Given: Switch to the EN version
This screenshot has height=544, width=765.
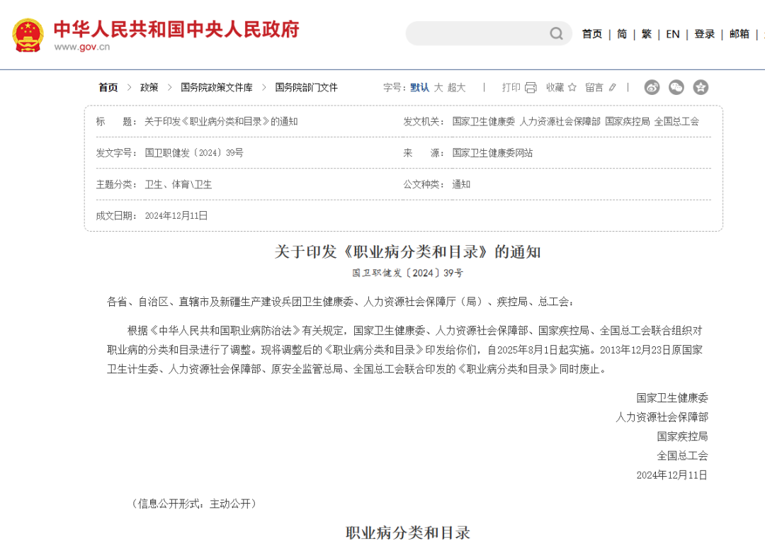Looking at the screenshot, I should [673, 34].
